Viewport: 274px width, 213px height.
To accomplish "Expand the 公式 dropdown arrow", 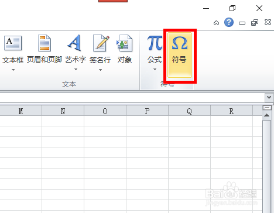I will [155, 70].
